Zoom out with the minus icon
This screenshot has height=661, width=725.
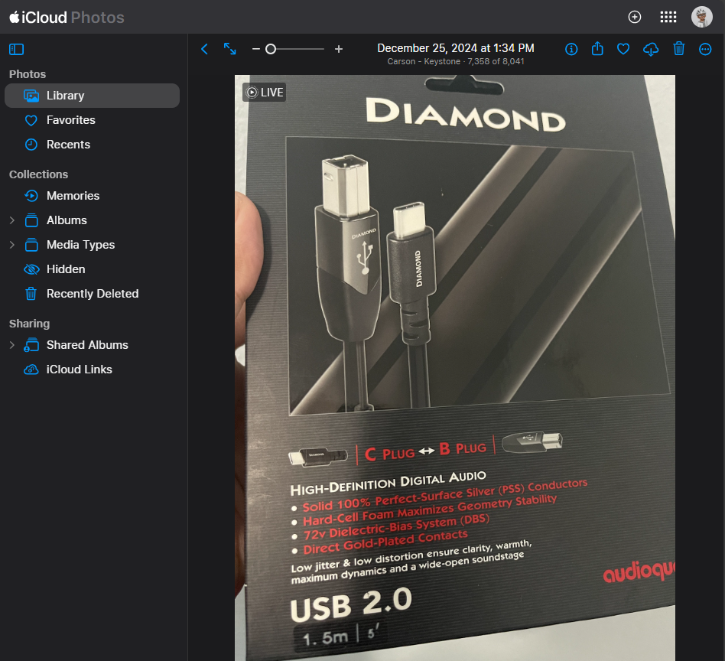point(255,48)
